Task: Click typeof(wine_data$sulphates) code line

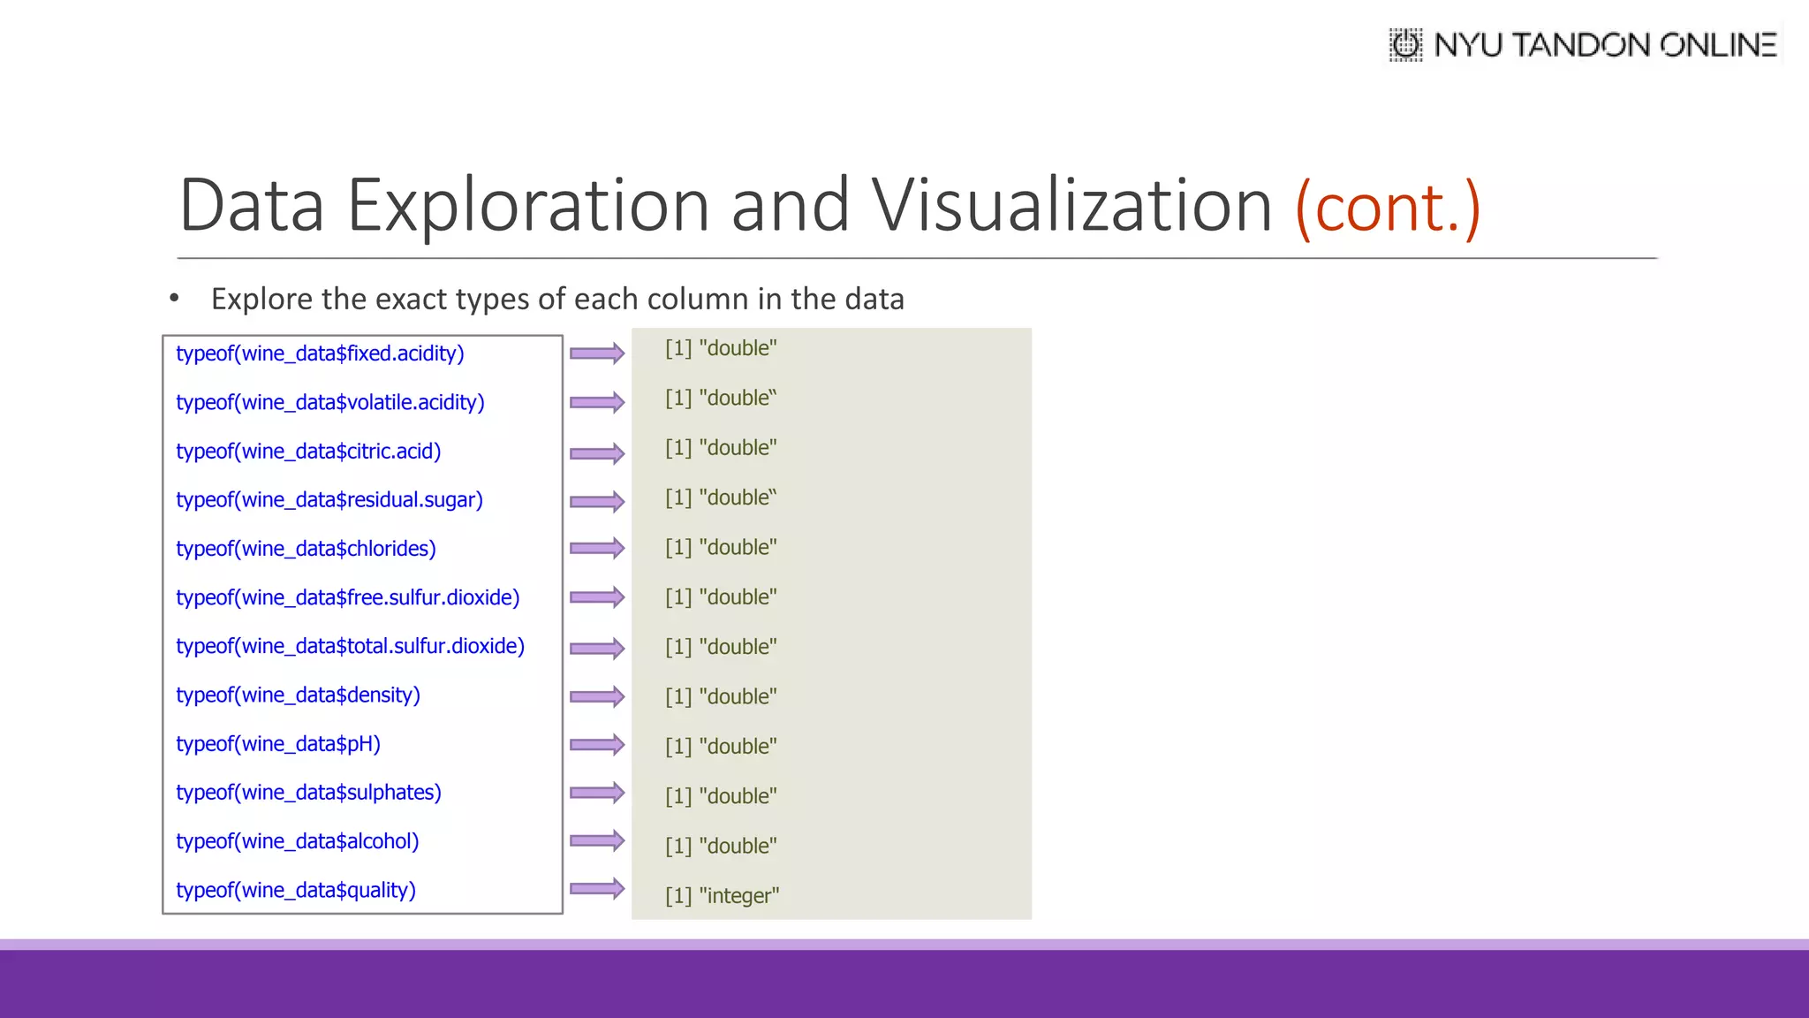Action: click(308, 793)
